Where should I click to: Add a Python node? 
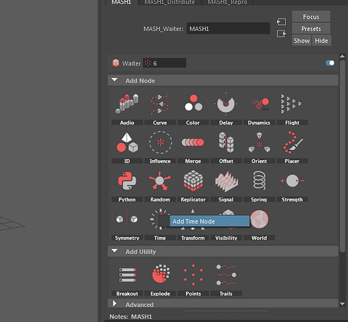coord(127,181)
